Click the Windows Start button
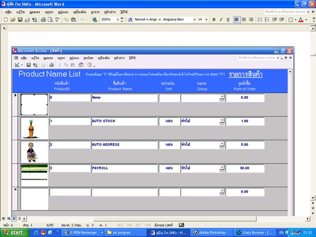 tap(15, 232)
